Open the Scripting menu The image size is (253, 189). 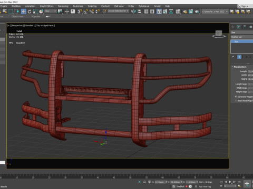92,6
